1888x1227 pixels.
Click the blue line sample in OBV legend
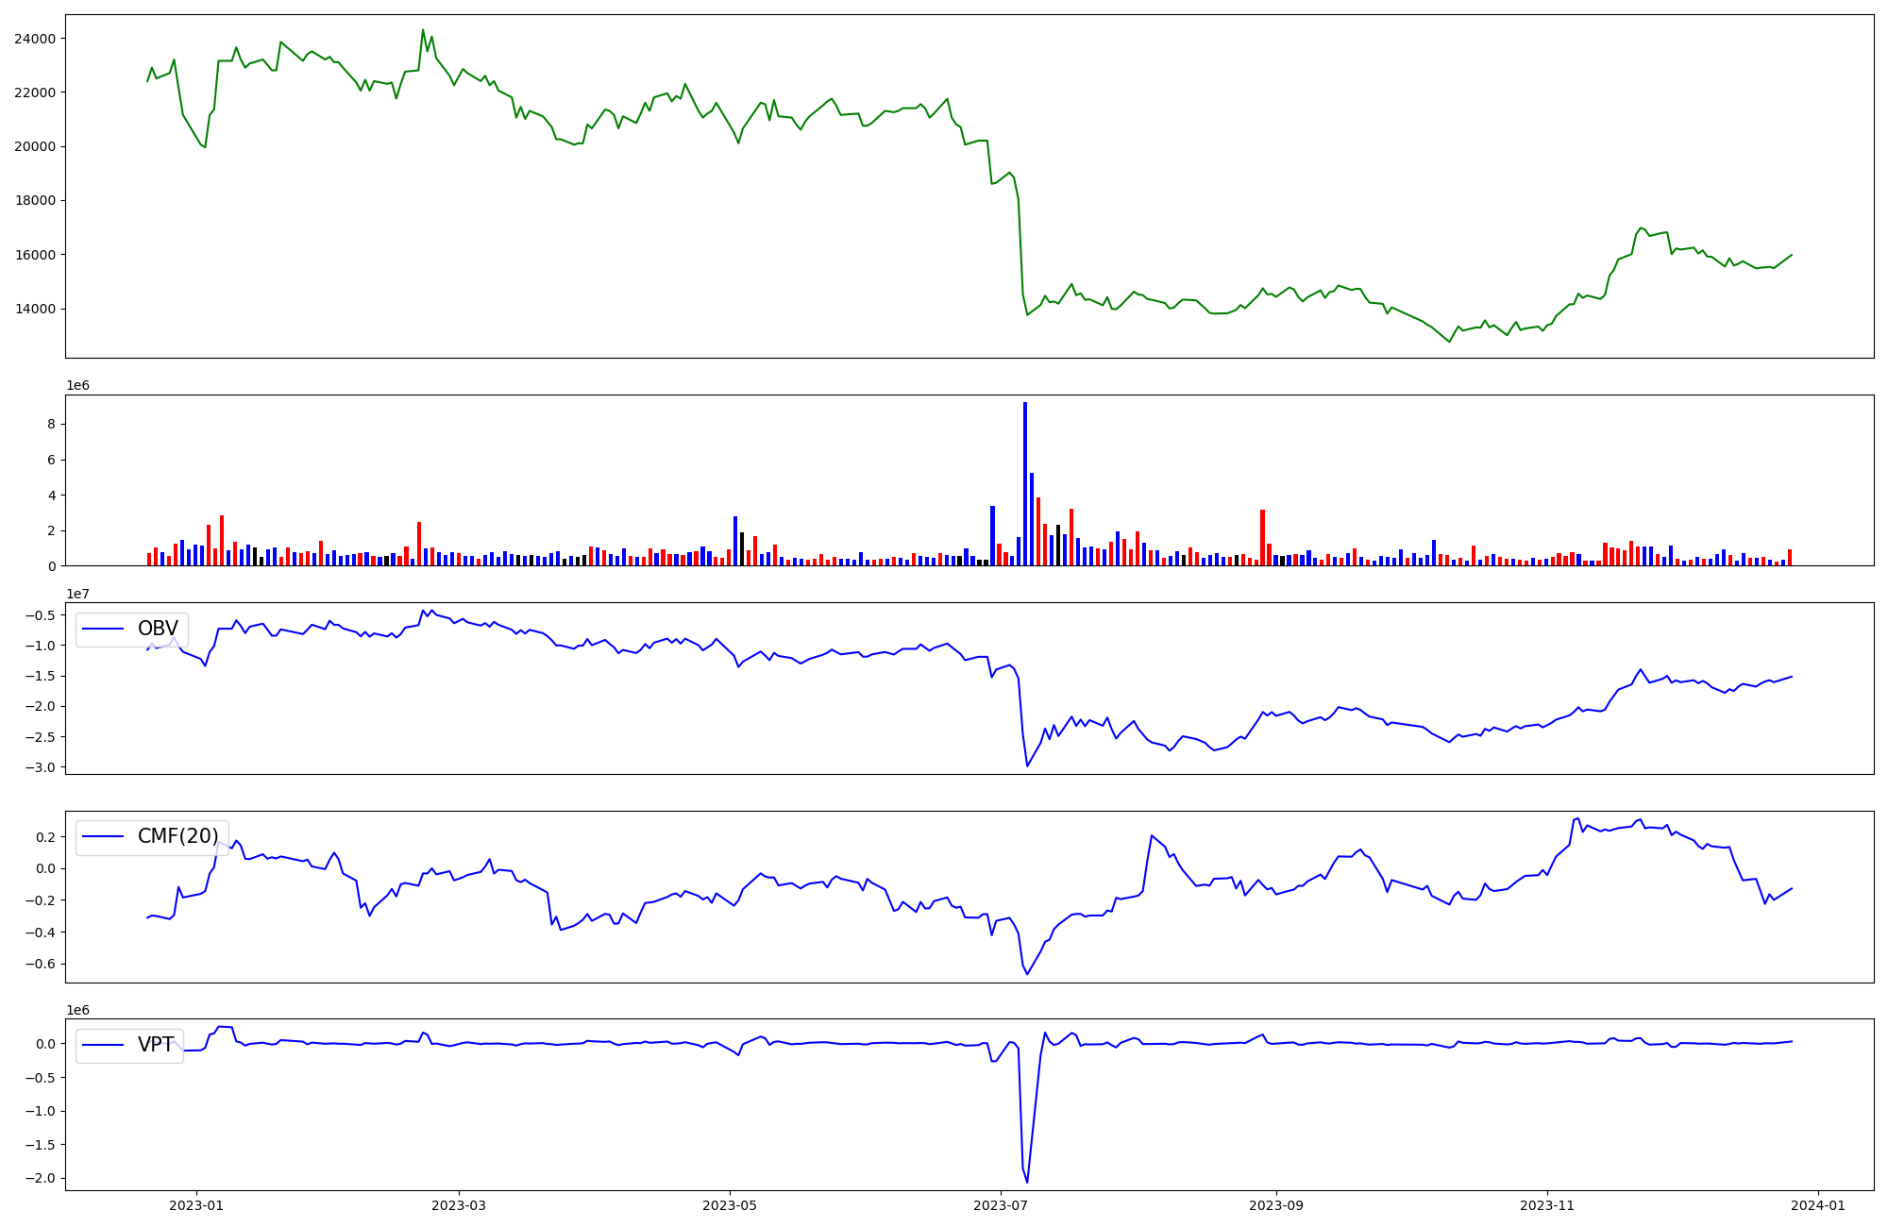click(104, 629)
